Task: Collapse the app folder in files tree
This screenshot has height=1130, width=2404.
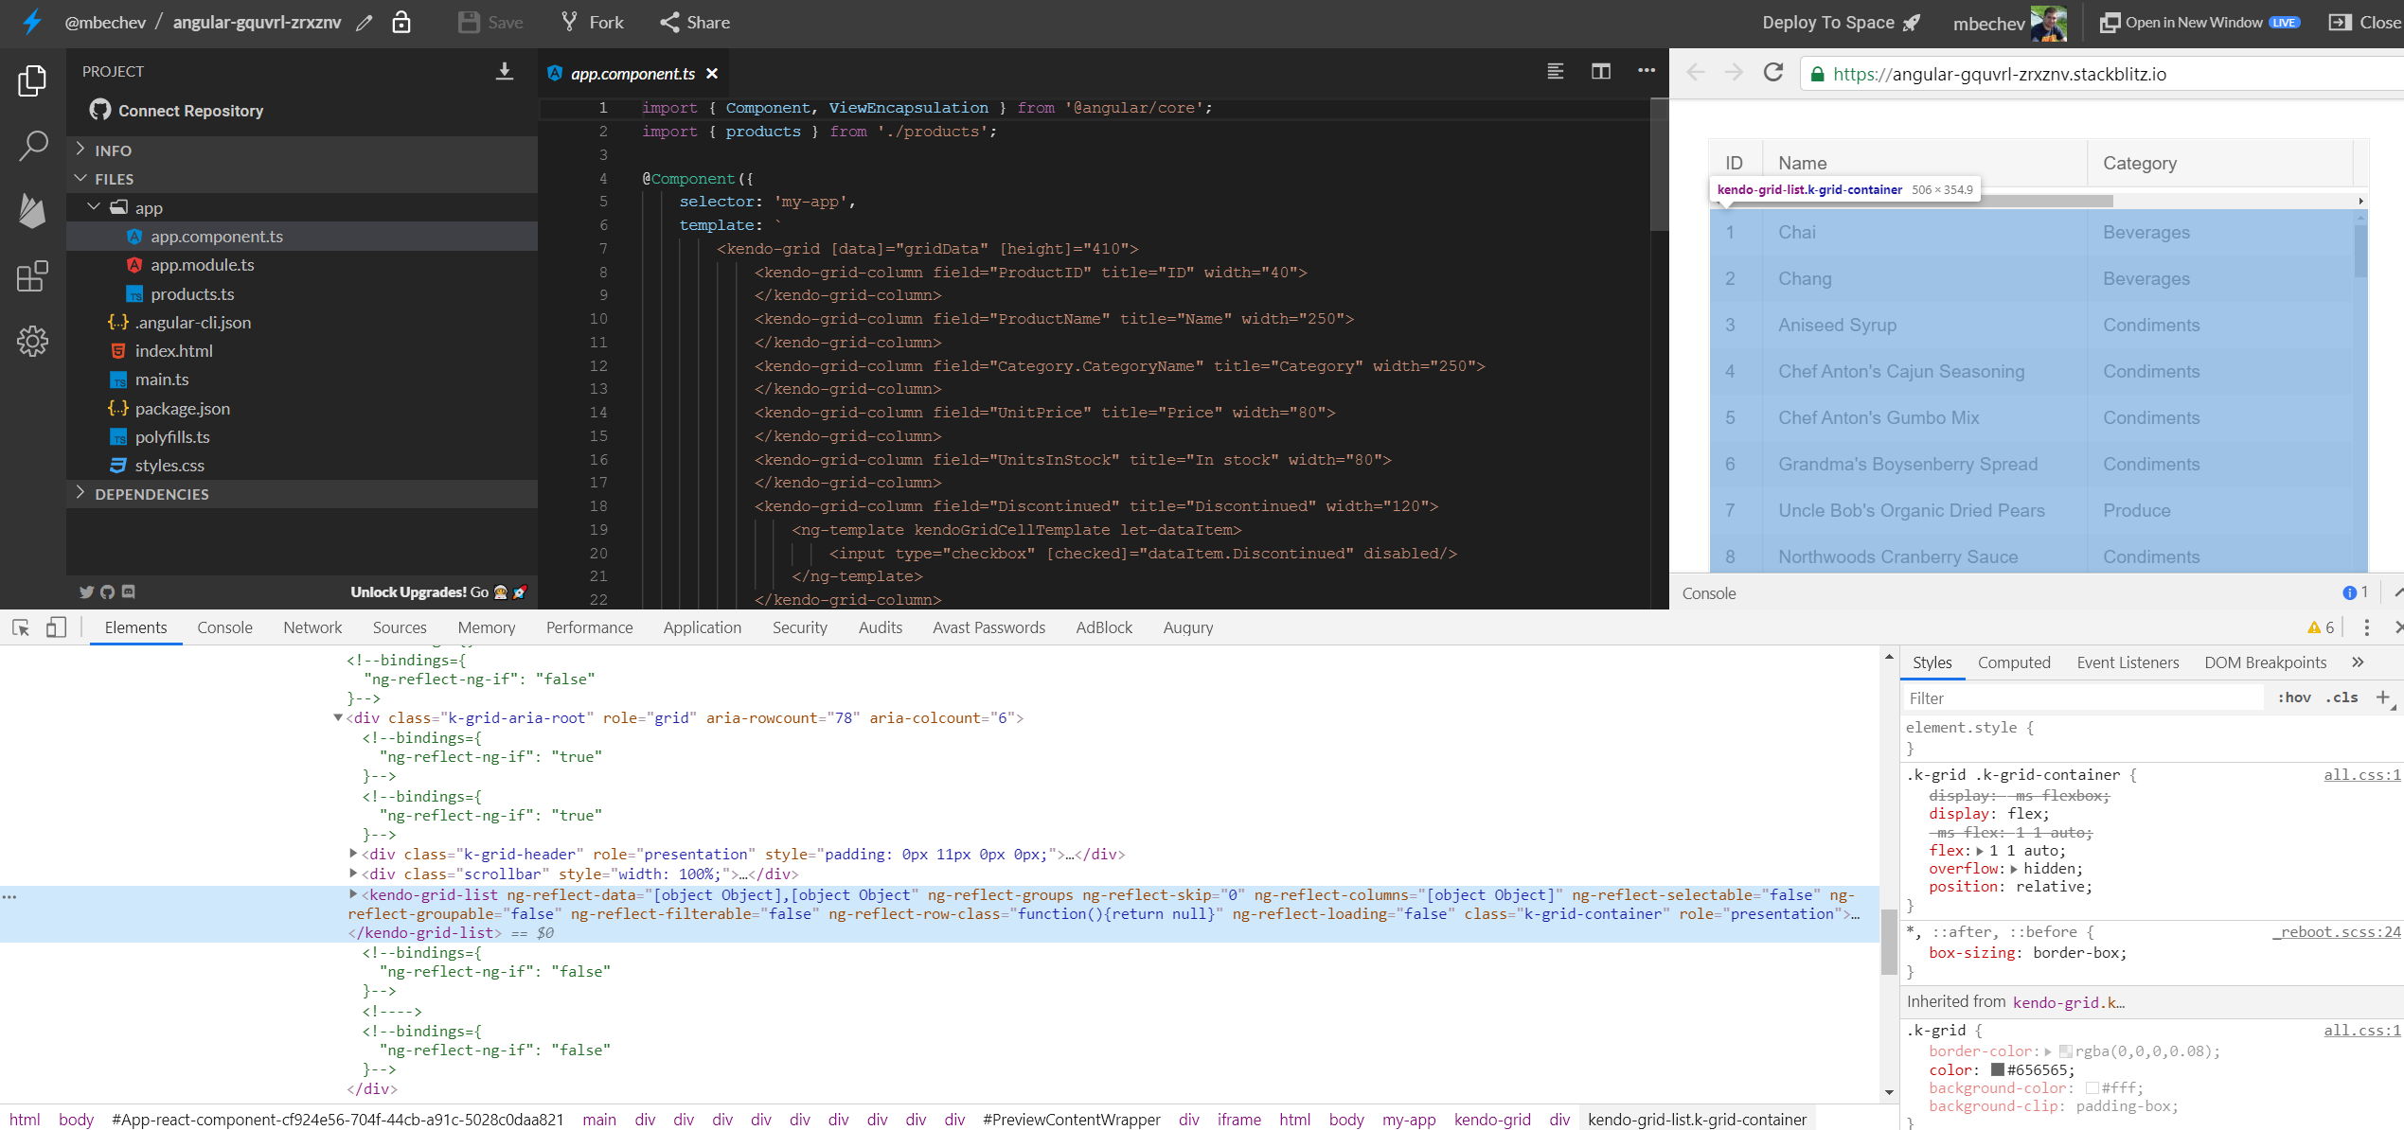Action: pos(94,207)
